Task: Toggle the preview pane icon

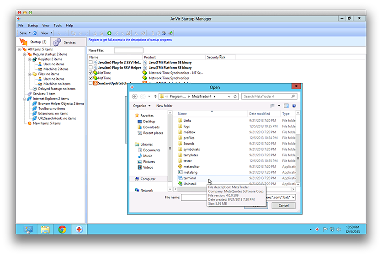Action: (286, 106)
